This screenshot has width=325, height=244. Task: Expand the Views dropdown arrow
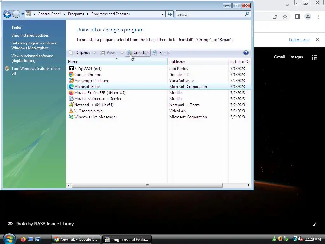click(x=122, y=53)
